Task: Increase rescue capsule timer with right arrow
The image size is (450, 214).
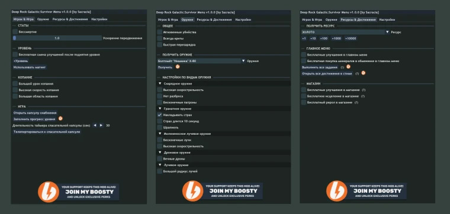Action: tap(101, 125)
